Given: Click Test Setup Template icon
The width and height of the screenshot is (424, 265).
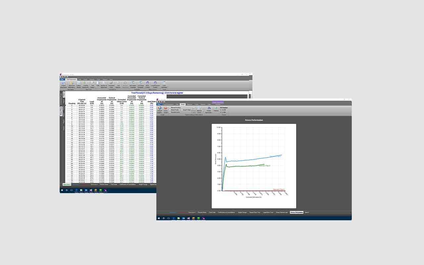Looking at the screenshot, I should [141, 84].
